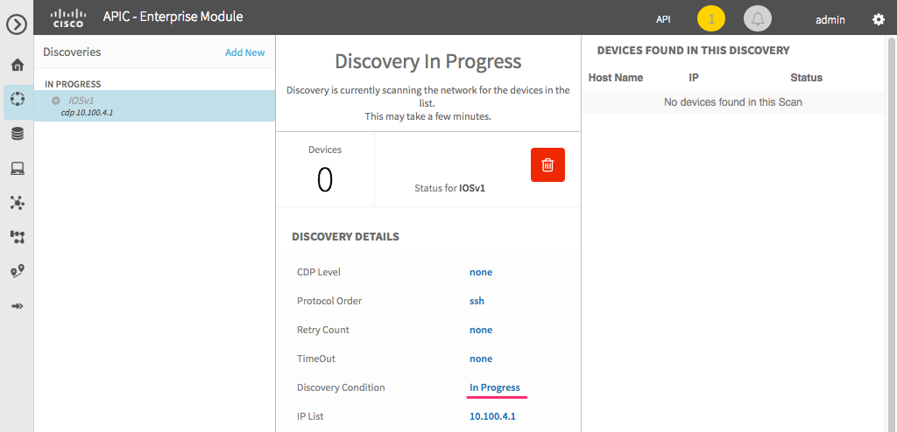Delete discovery with red trash button
The height and width of the screenshot is (432, 897).
[x=547, y=165]
